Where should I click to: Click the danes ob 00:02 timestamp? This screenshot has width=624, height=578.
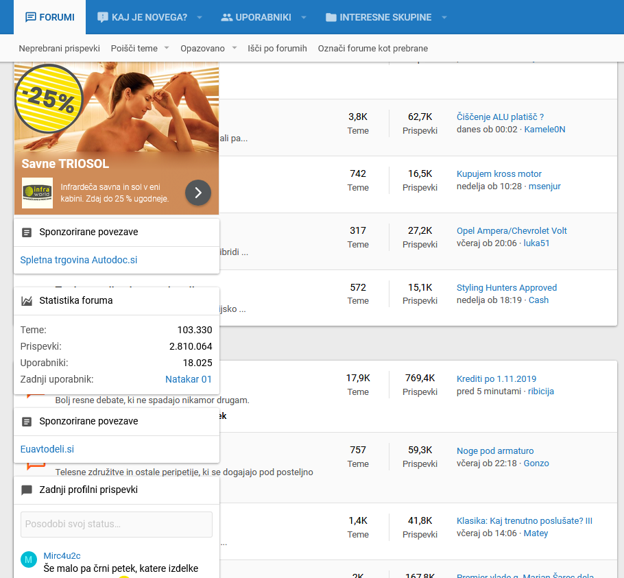pyautogui.click(x=487, y=130)
